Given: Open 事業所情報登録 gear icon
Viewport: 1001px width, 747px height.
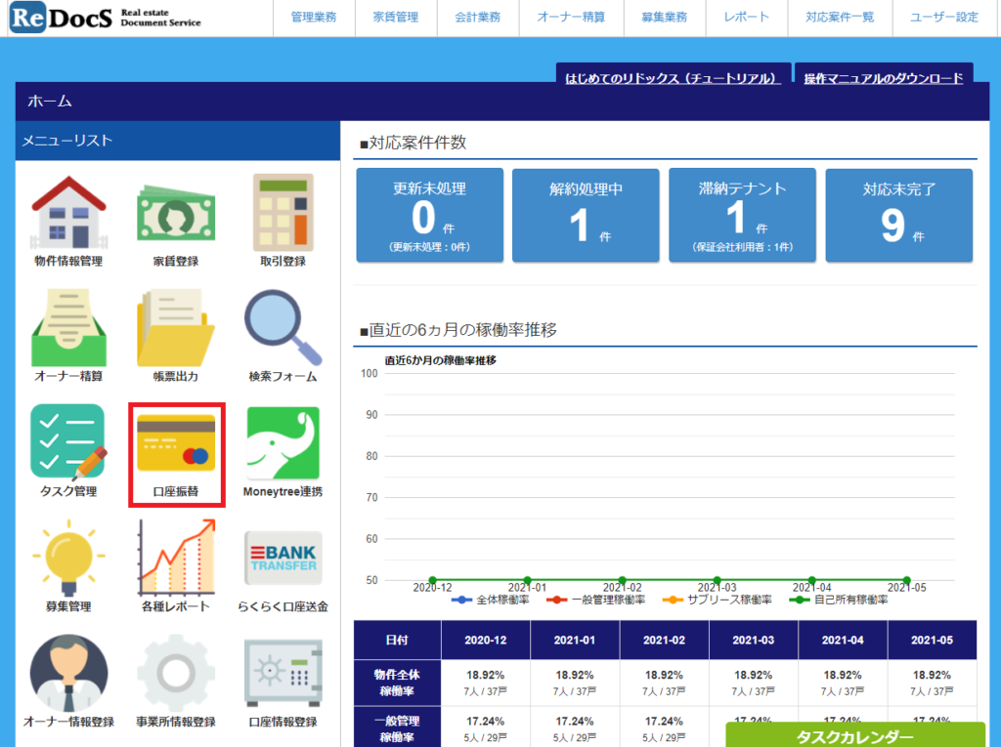Looking at the screenshot, I should [176, 673].
